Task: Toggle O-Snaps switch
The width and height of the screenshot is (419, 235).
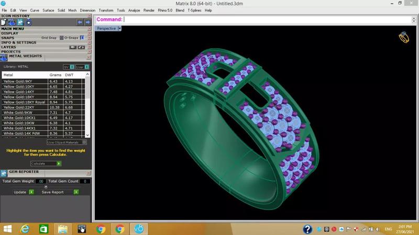Action: point(82,38)
